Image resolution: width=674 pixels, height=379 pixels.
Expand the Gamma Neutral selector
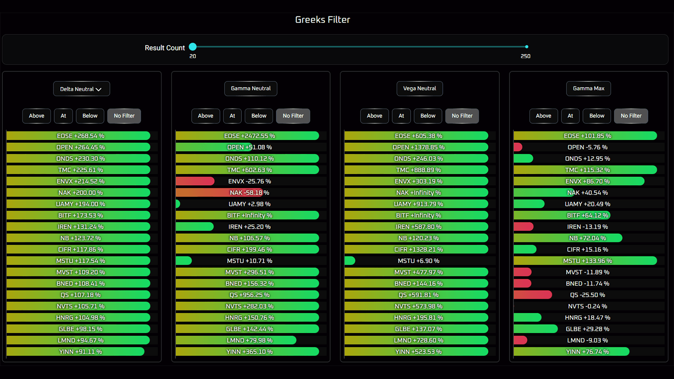(251, 88)
